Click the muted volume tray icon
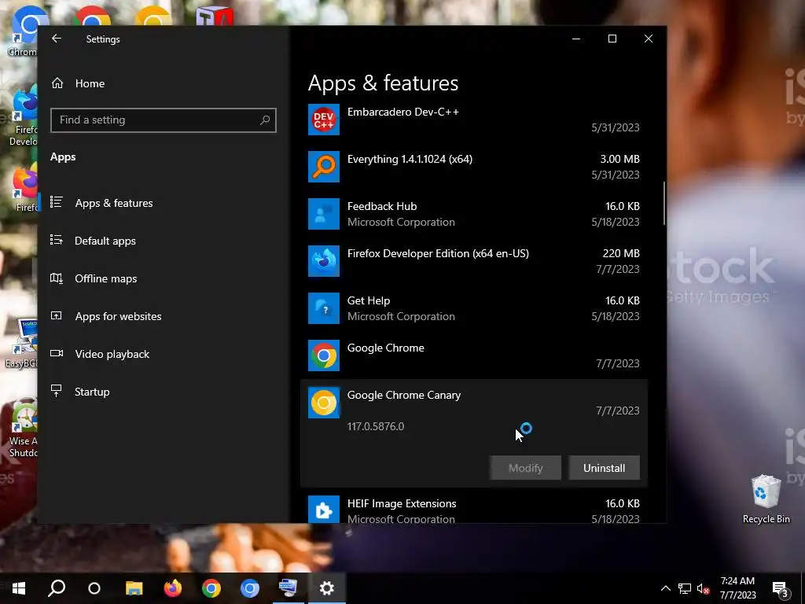 704,588
